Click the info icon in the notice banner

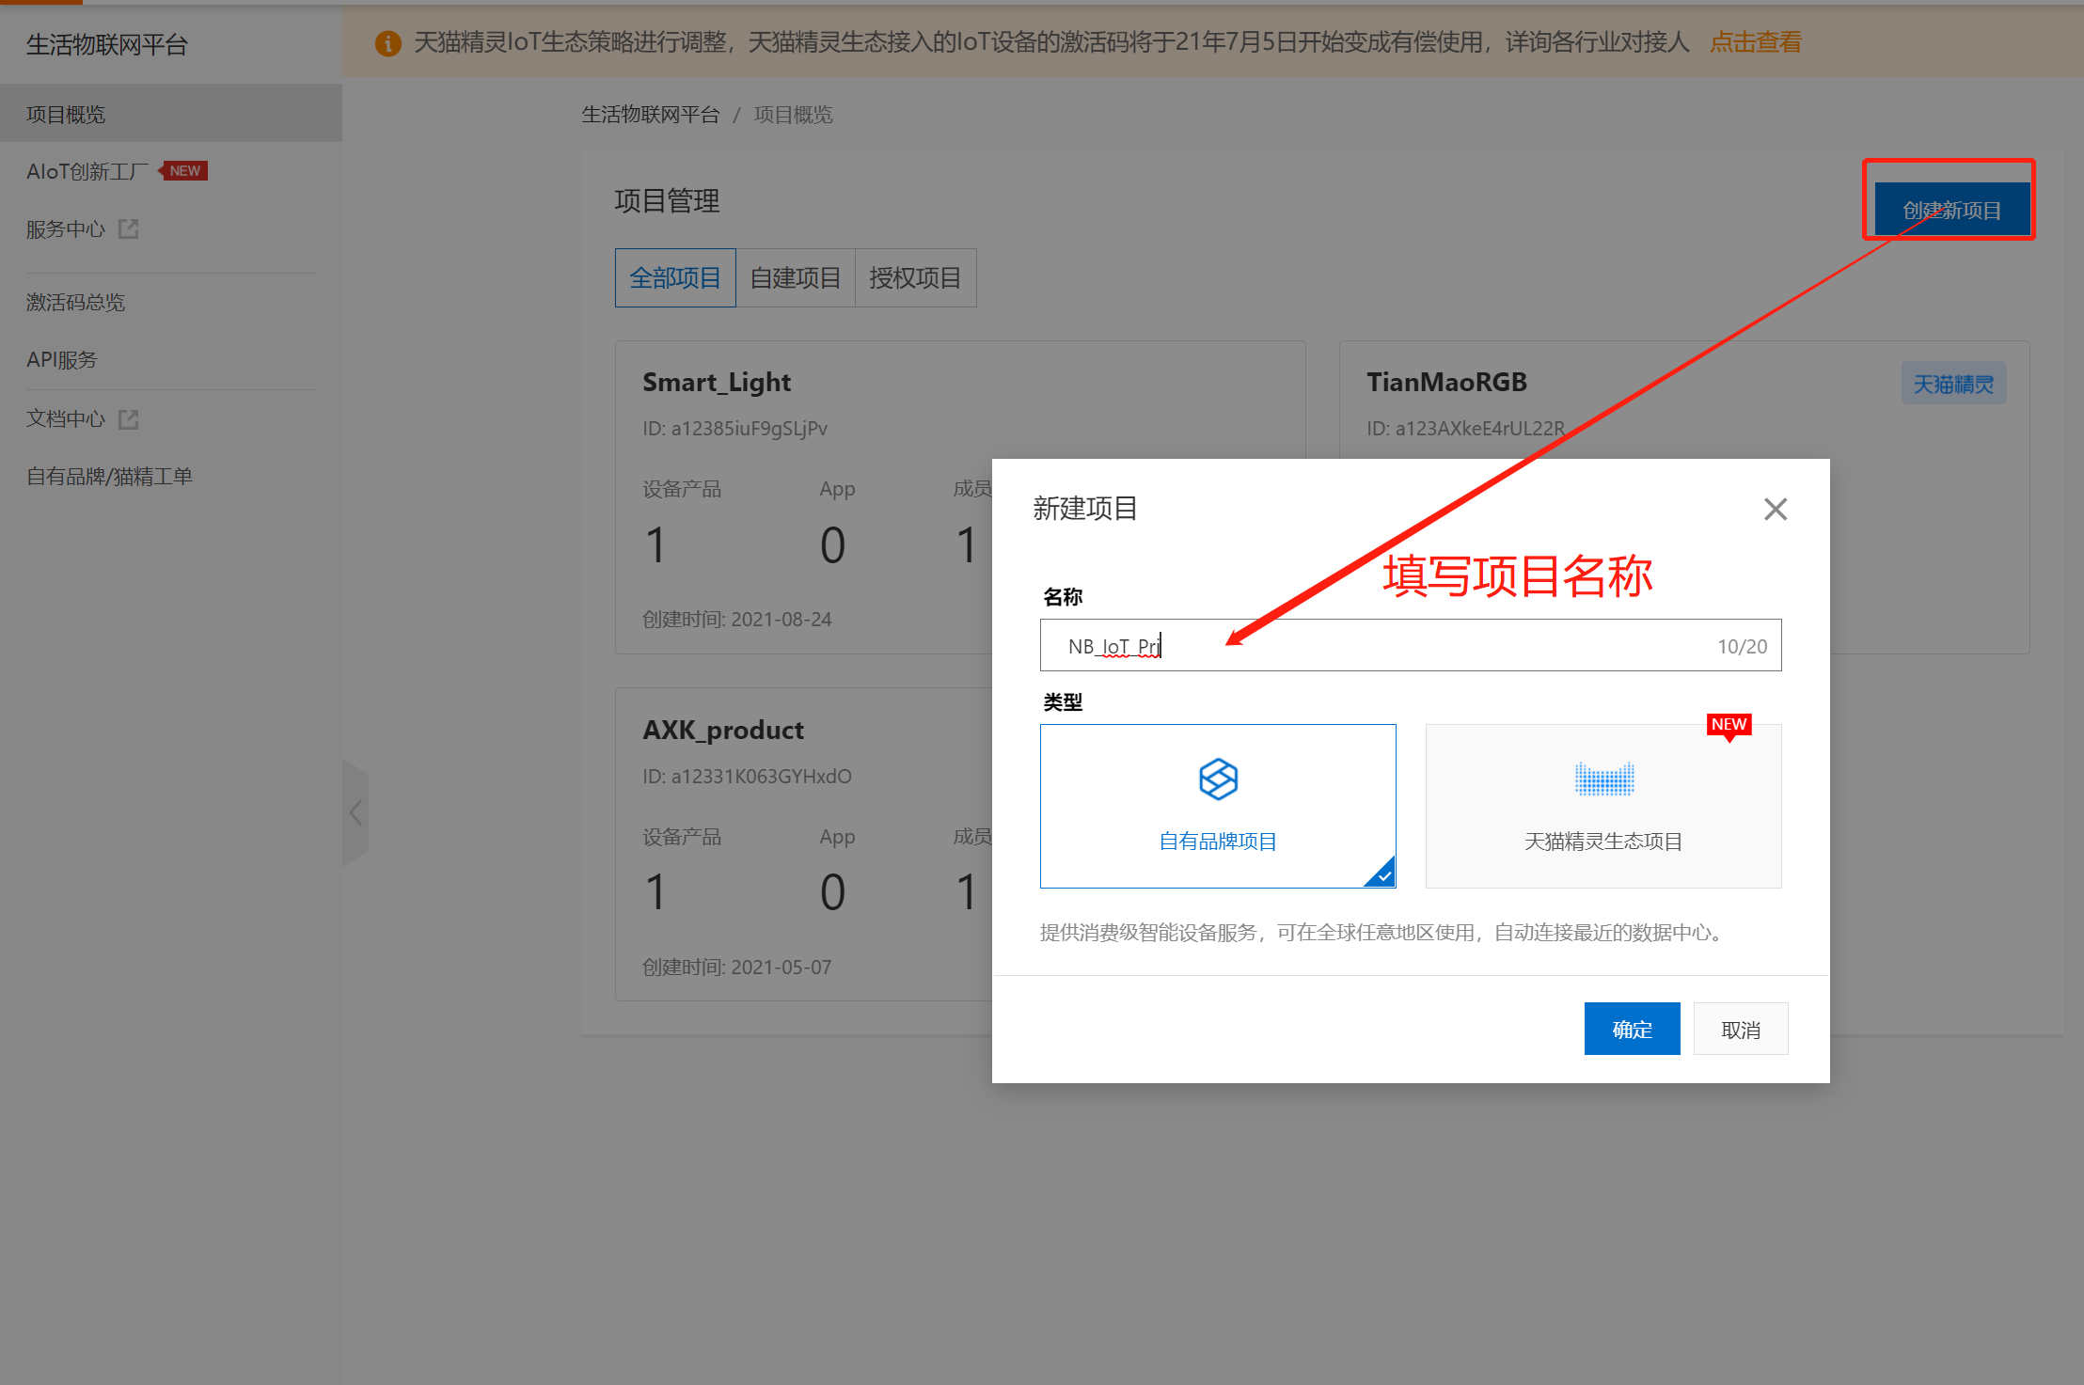388,42
